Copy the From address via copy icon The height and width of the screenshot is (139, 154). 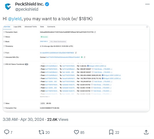[x=76, y=53]
